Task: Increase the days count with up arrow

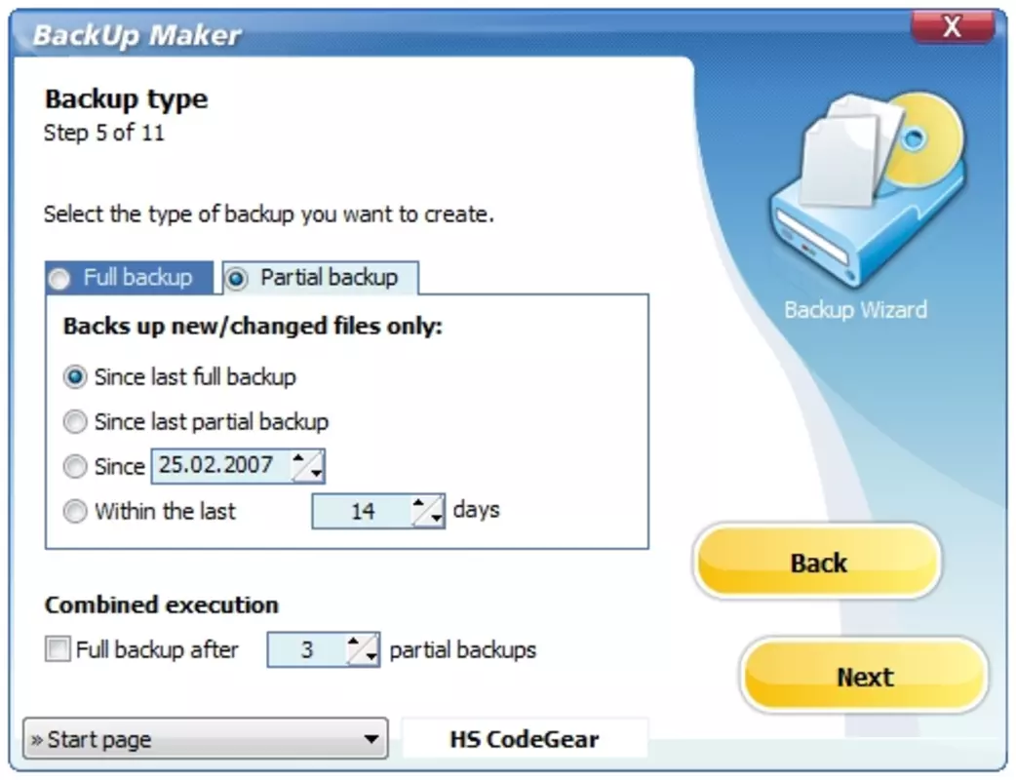Action: (419, 503)
